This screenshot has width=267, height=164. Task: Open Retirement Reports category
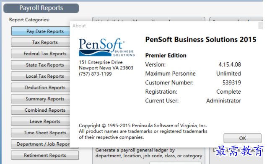point(45,155)
